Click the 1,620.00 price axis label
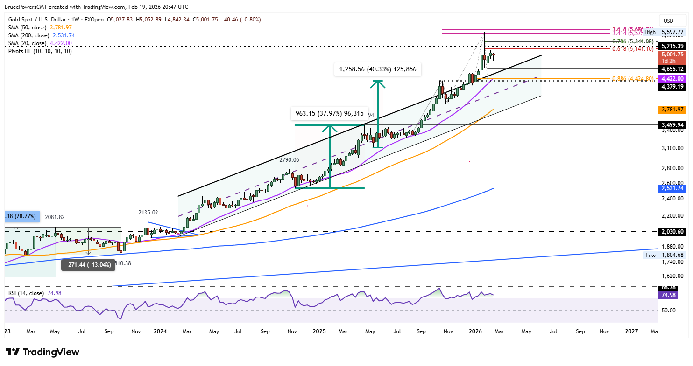 (x=672, y=276)
